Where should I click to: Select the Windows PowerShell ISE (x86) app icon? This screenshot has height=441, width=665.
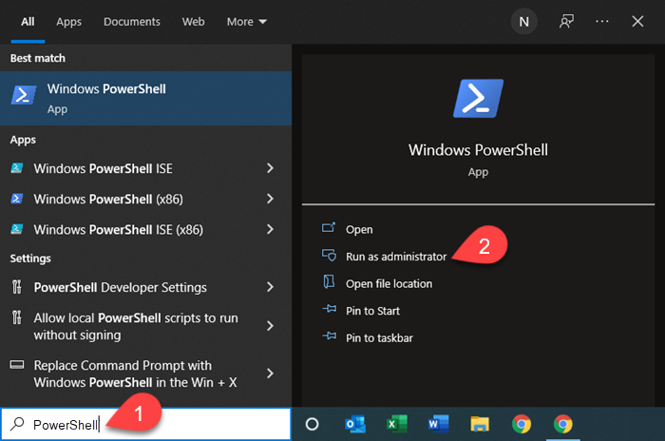(x=17, y=229)
